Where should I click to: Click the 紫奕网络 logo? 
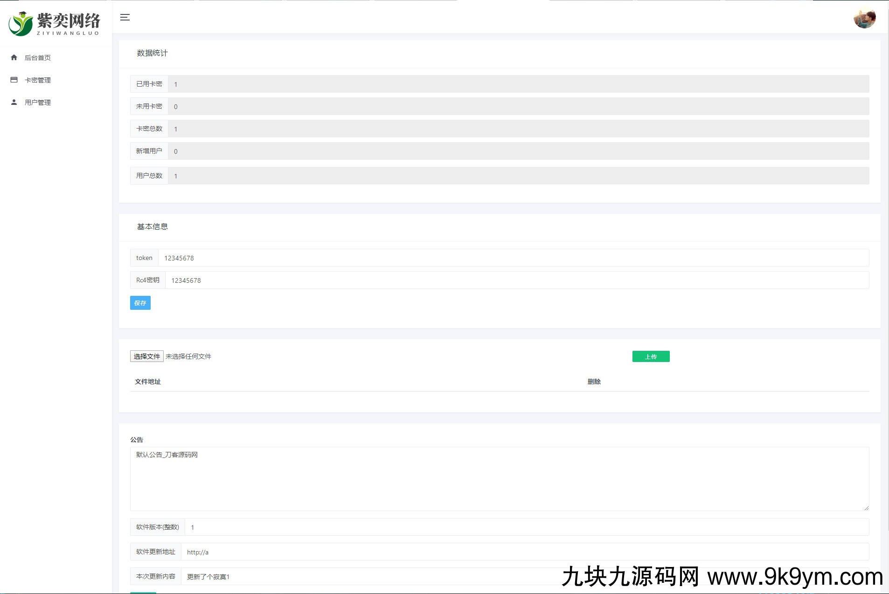tap(55, 23)
